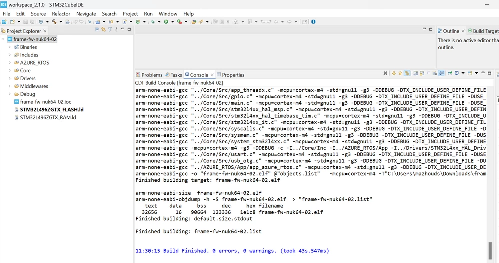Viewport: 499px width, 263px height.
Task: Expand the Includes tree node
Action: pyautogui.click(x=10, y=55)
